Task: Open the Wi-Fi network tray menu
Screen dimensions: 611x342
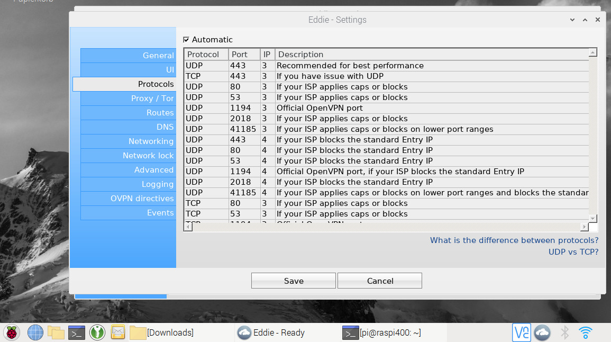Action: pos(585,332)
